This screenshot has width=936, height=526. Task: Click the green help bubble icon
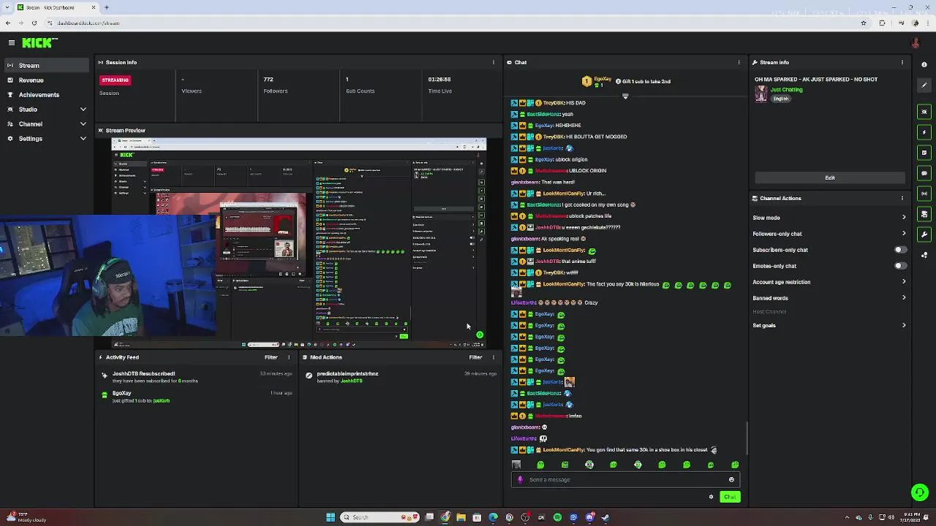point(920,492)
